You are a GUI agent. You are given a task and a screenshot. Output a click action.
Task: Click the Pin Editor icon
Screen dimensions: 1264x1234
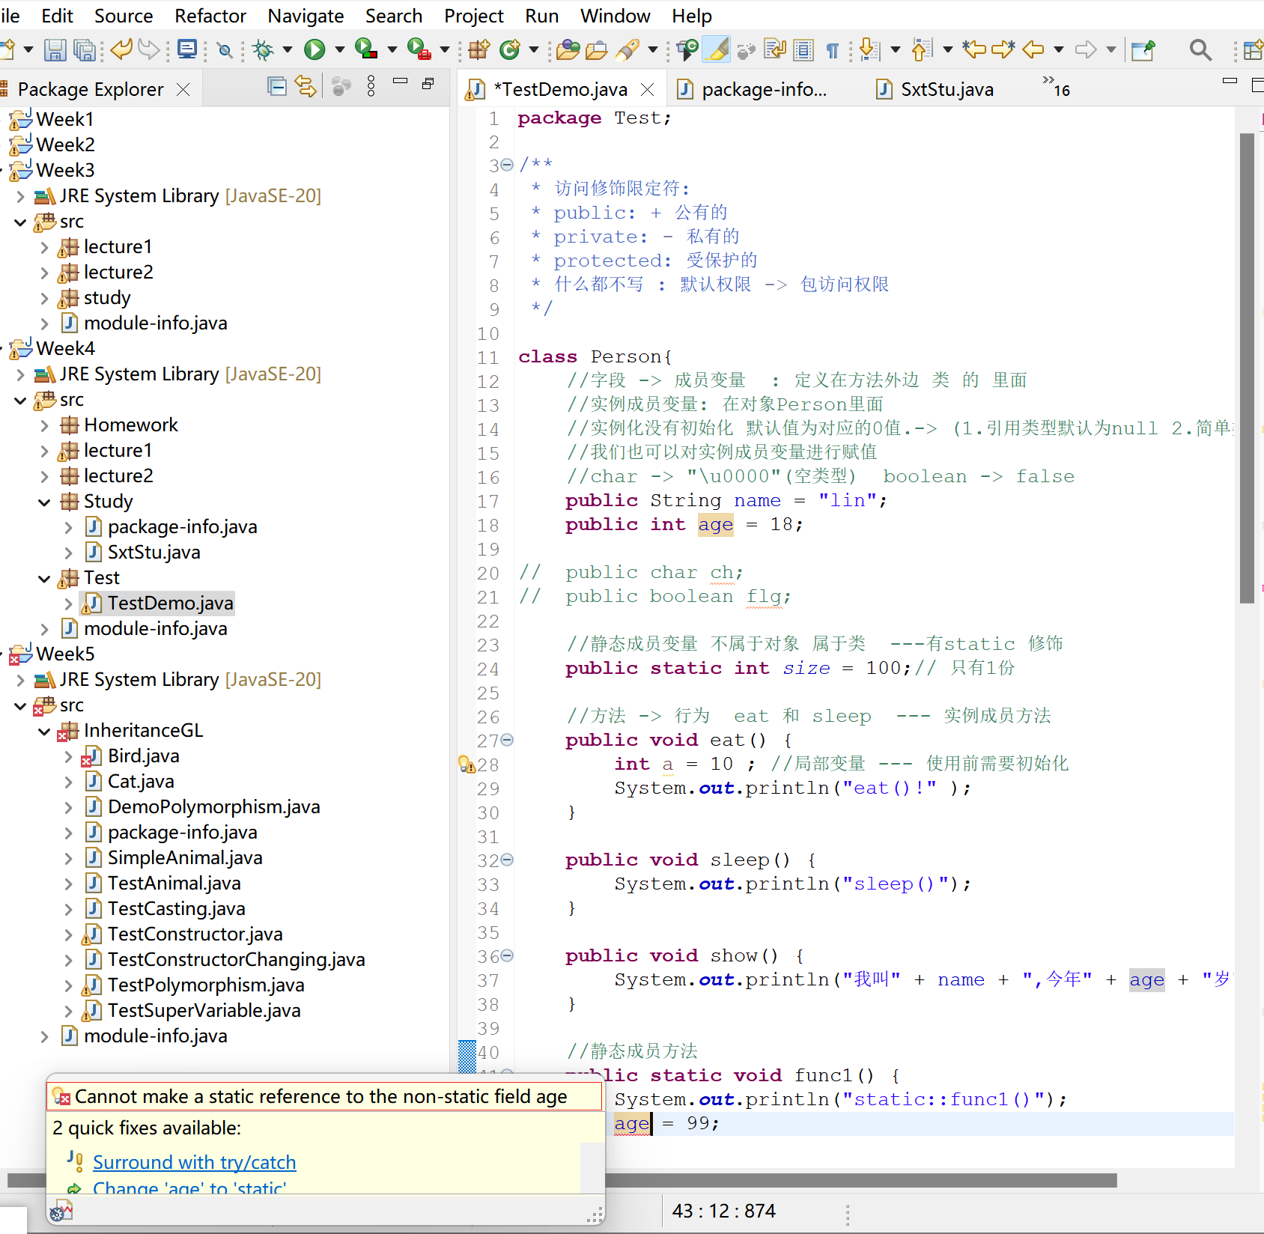click(x=1143, y=50)
